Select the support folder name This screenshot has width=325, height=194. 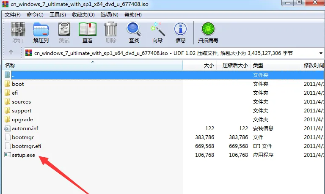click(22, 111)
